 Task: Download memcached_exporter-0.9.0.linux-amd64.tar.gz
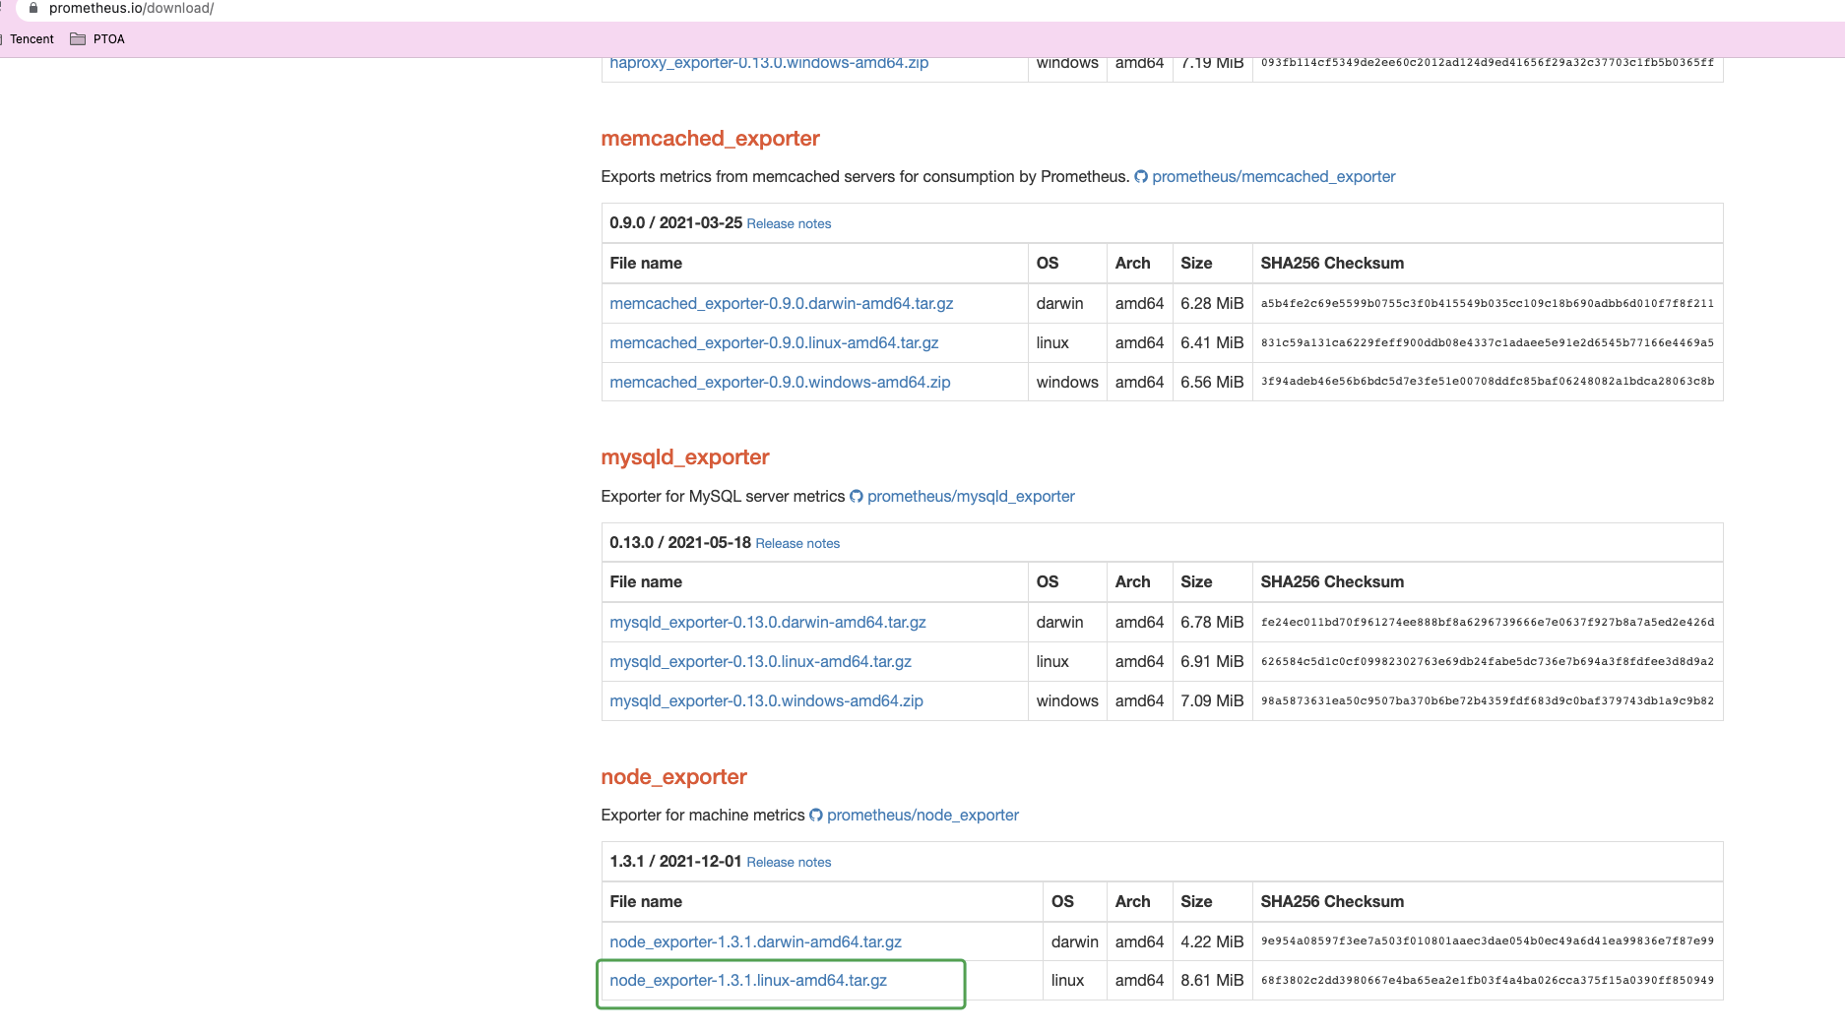[x=774, y=343]
